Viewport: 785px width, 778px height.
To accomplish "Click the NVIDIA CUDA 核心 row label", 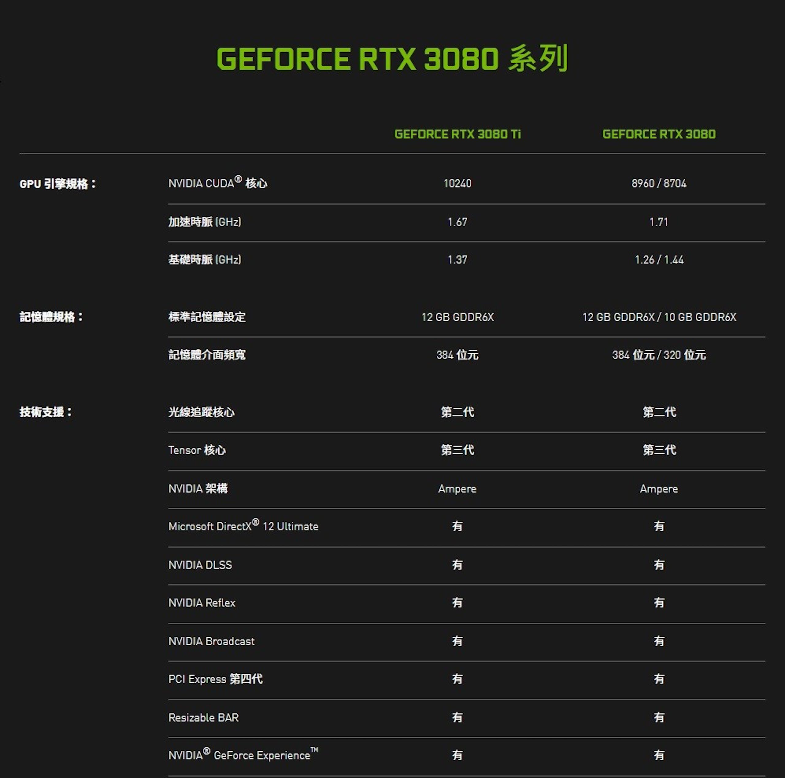I will point(218,183).
